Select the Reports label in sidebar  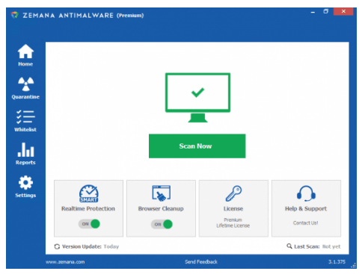25,163
